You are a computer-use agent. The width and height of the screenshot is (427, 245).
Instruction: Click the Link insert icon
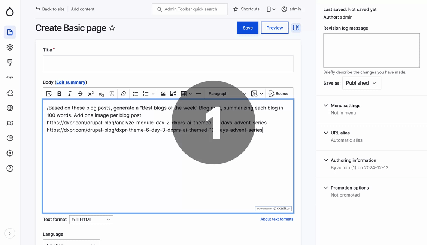123,94
